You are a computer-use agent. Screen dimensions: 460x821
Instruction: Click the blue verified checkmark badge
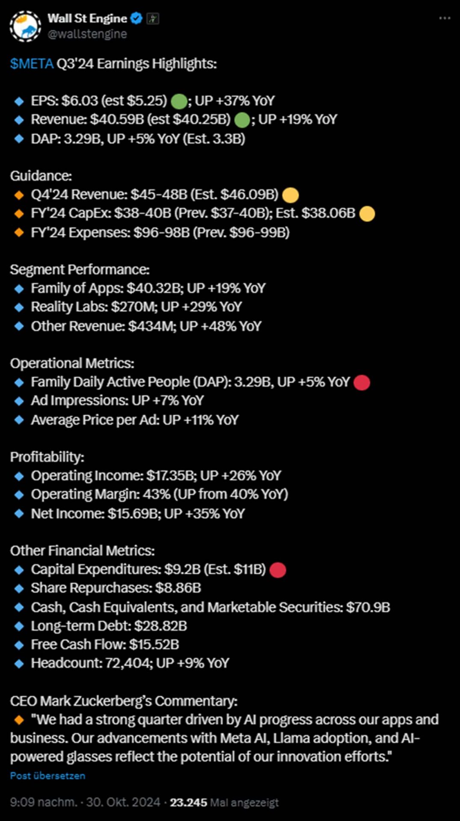point(137,18)
